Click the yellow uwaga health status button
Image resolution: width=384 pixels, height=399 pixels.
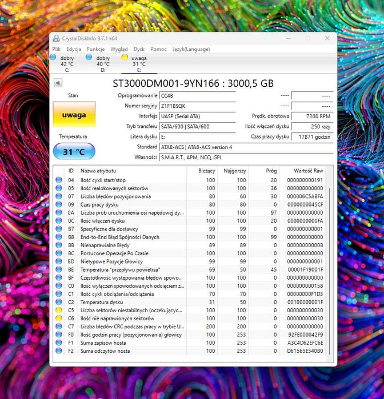tap(74, 115)
